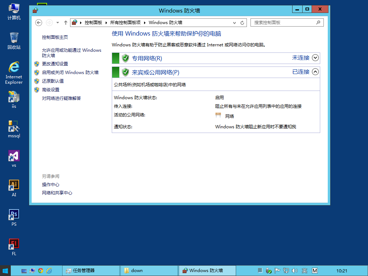Viewport: 368px width, 276px height.
Task: Click the 专用网络(R) heading
Action: (x=147, y=58)
